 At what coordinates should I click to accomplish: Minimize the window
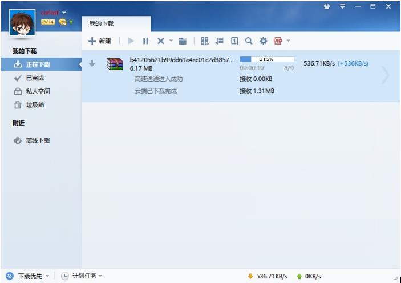point(358,7)
